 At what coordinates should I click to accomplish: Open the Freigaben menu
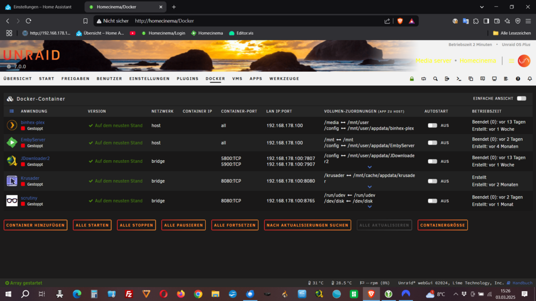(76, 79)
